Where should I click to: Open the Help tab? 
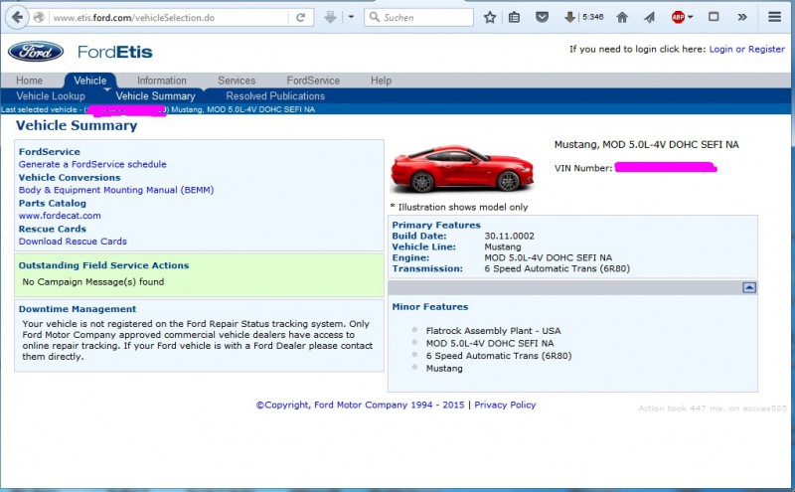[x=381, y=81]
